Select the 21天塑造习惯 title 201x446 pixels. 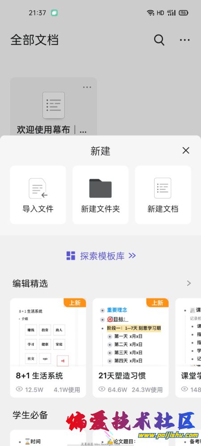click(122, 376)
